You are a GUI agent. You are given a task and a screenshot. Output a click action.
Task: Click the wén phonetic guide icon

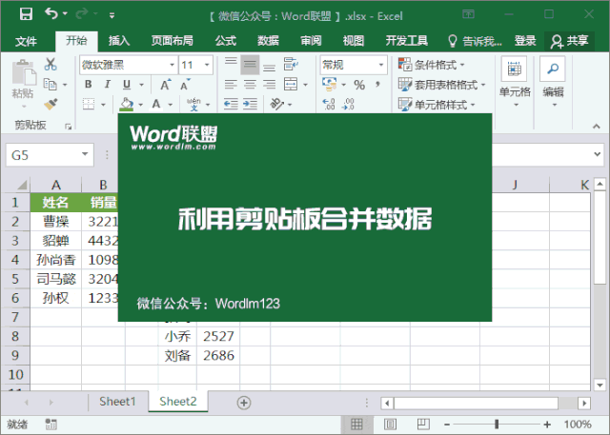tap(193, 104)
